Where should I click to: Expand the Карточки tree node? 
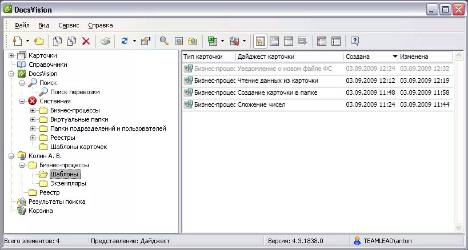[x=11, y=55]
